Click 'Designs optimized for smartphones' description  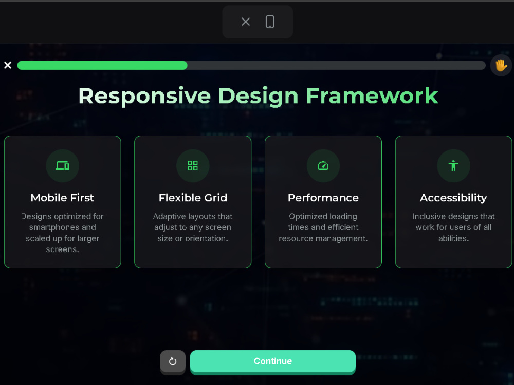[62, 233]
